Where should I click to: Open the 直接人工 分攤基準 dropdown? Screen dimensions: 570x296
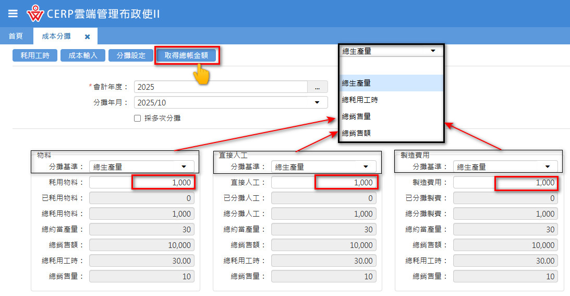coord(323,167)
